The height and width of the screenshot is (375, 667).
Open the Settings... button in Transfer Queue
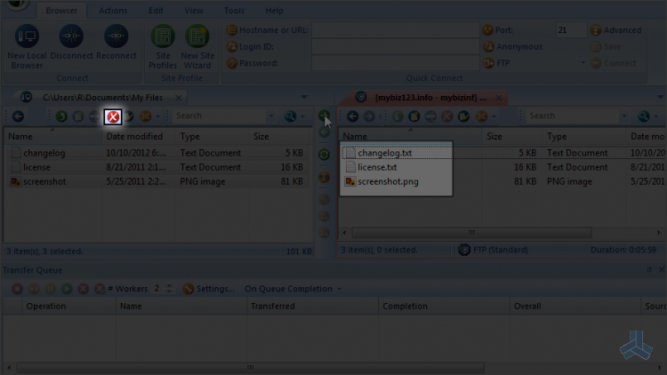click(x=209, y=289)
